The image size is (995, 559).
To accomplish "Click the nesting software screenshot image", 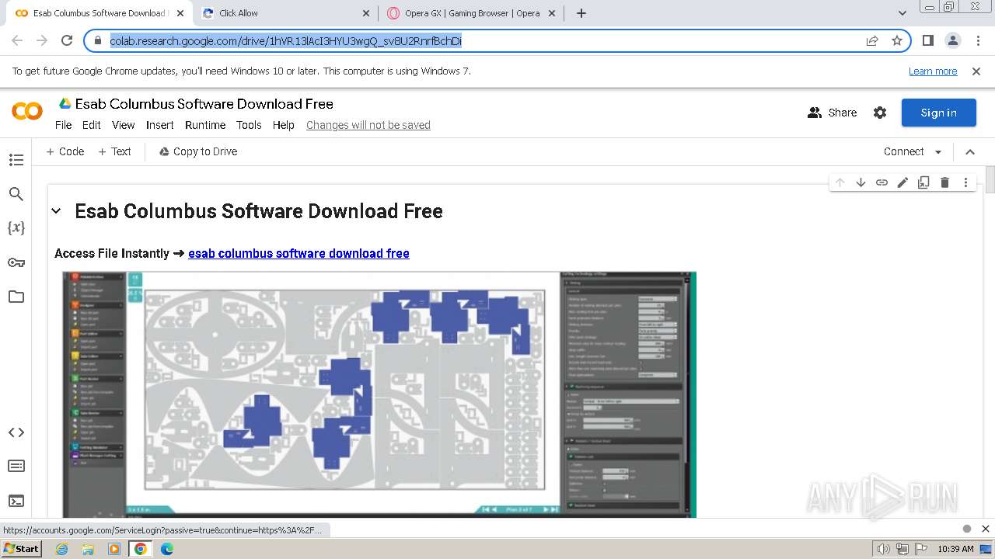I will [x=379, y=394].
